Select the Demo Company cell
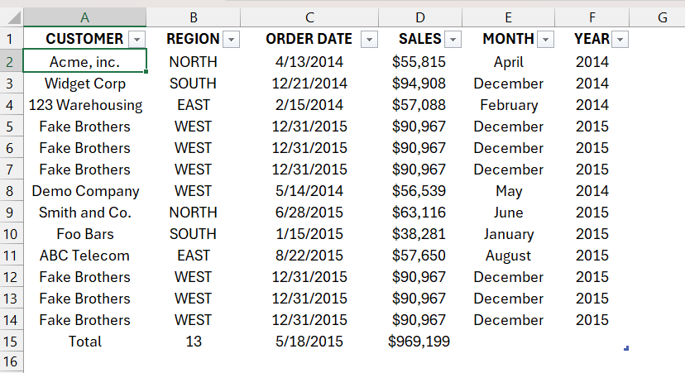Image resolution: width=685 pixels, height=373 pixels. tap(84, 191)
